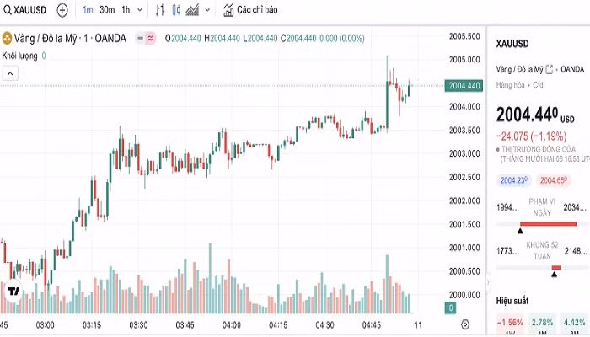Switch to the 30m timeframe

point(107,10)
